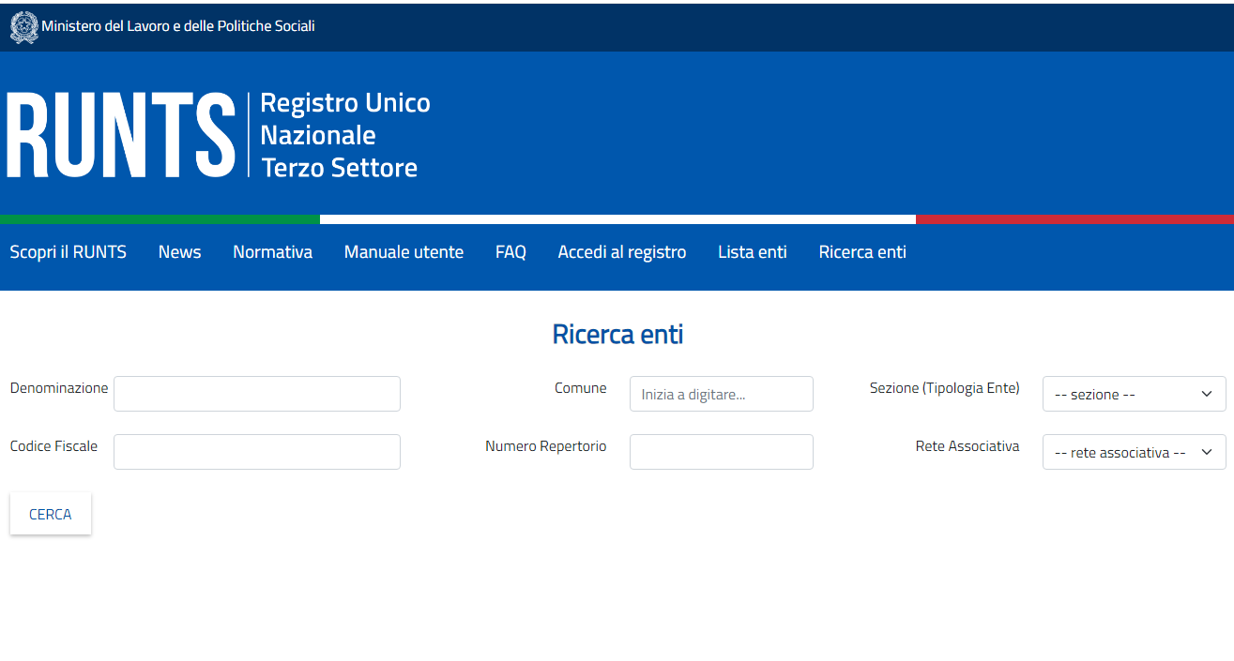Click the Numero Repertorio label

pos(546,446)
